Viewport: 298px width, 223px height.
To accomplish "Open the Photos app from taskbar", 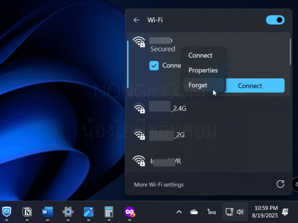I will coord(88,212).
